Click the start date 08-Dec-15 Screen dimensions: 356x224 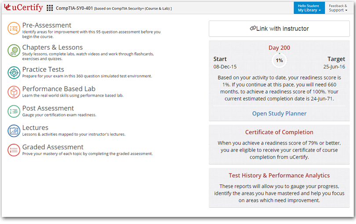(225, 67)
